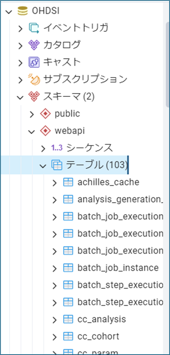The width and height of the screenshot is (170, 355).
Task: Click the テーブル tables group icon
Action: 57,165
